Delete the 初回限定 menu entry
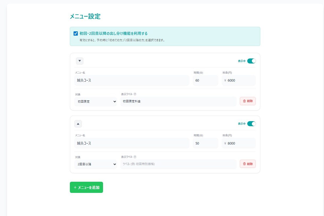Image resolution: width=324 pixels, height=216 pixels. point(248,101)
